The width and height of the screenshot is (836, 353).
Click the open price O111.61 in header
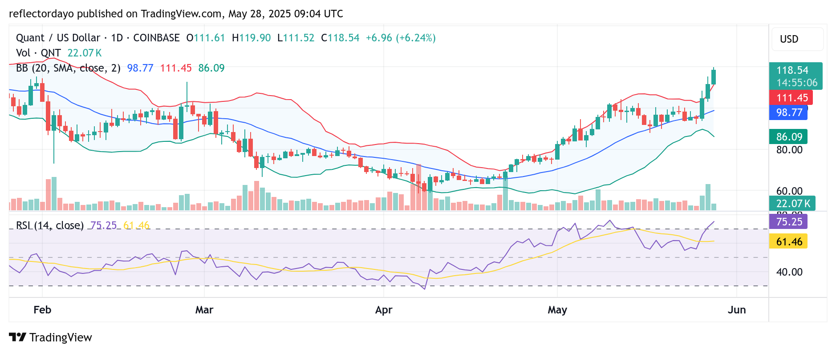pyautogui.click(x=206, y=38)
